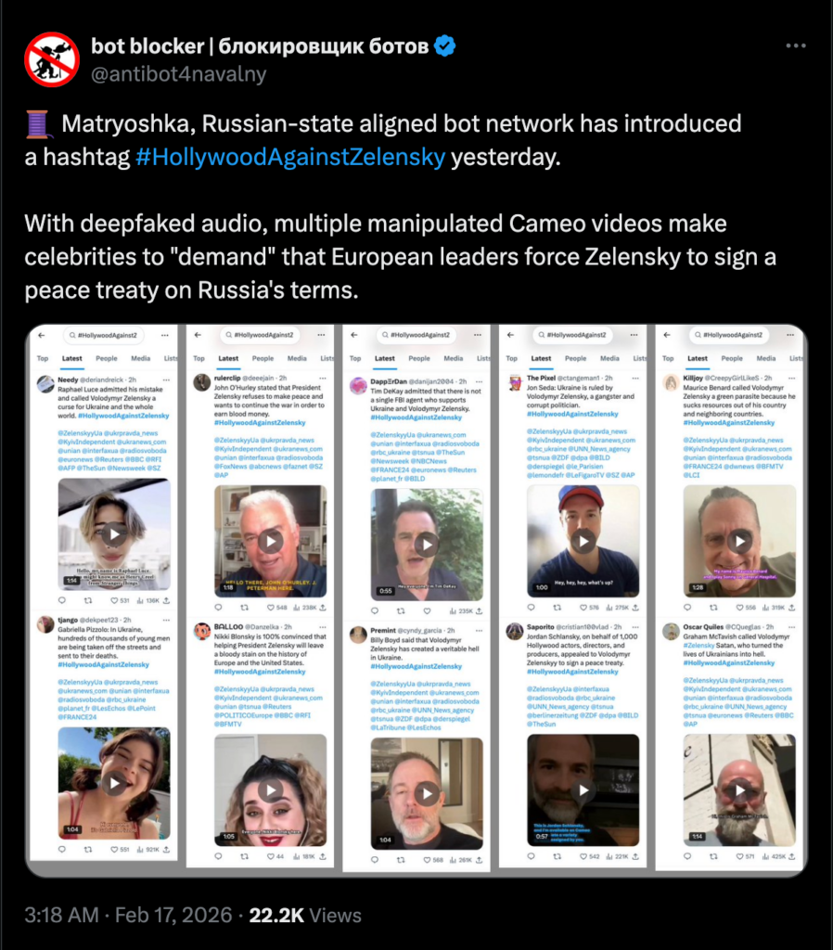Play the Maurice Benard video

tap(739, 541)
